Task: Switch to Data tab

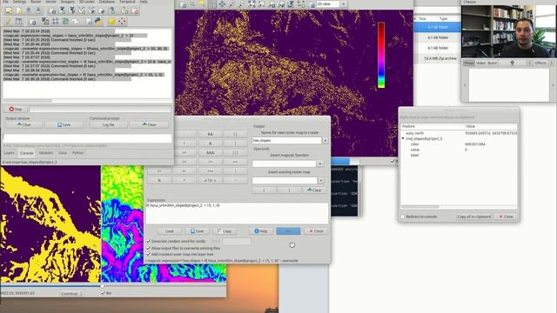Action: coord(63,153)
